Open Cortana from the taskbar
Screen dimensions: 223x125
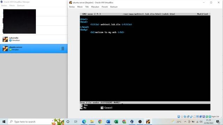pyautogui.click(x=68, y=122)
